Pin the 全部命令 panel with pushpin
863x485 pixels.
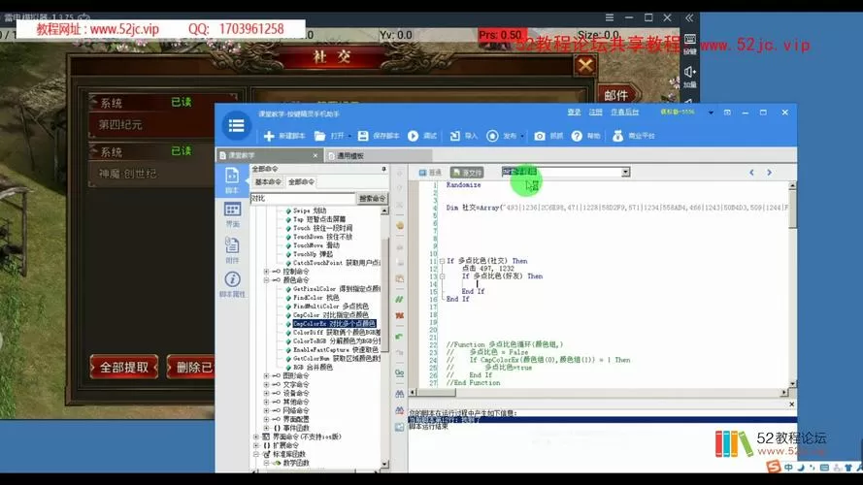coord(383,169)
